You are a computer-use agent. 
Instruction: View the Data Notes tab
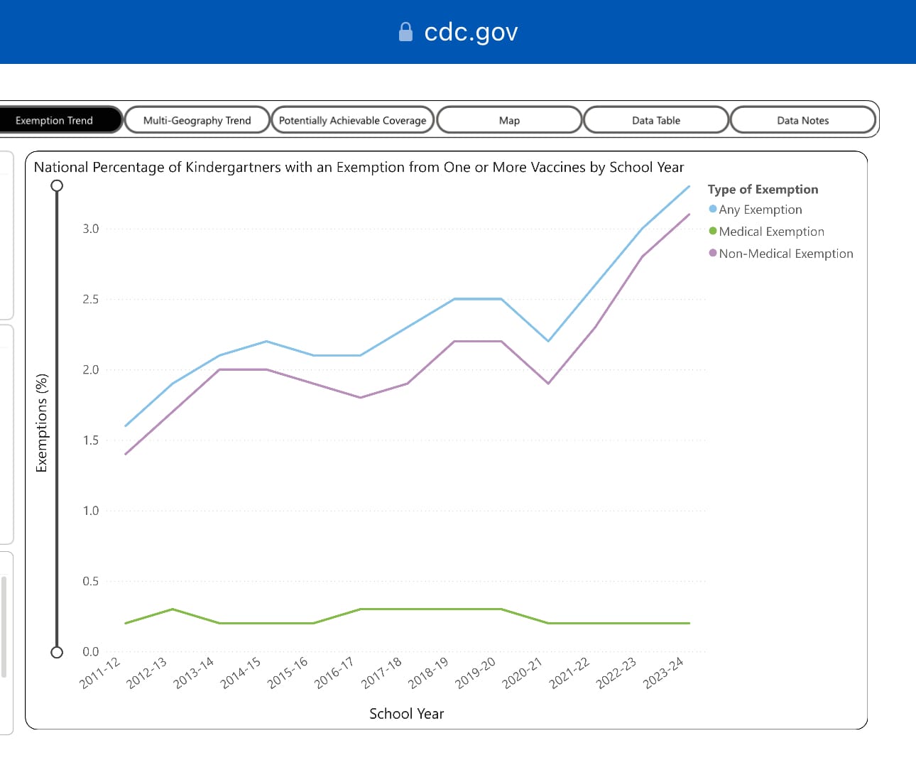pos(802,120)
